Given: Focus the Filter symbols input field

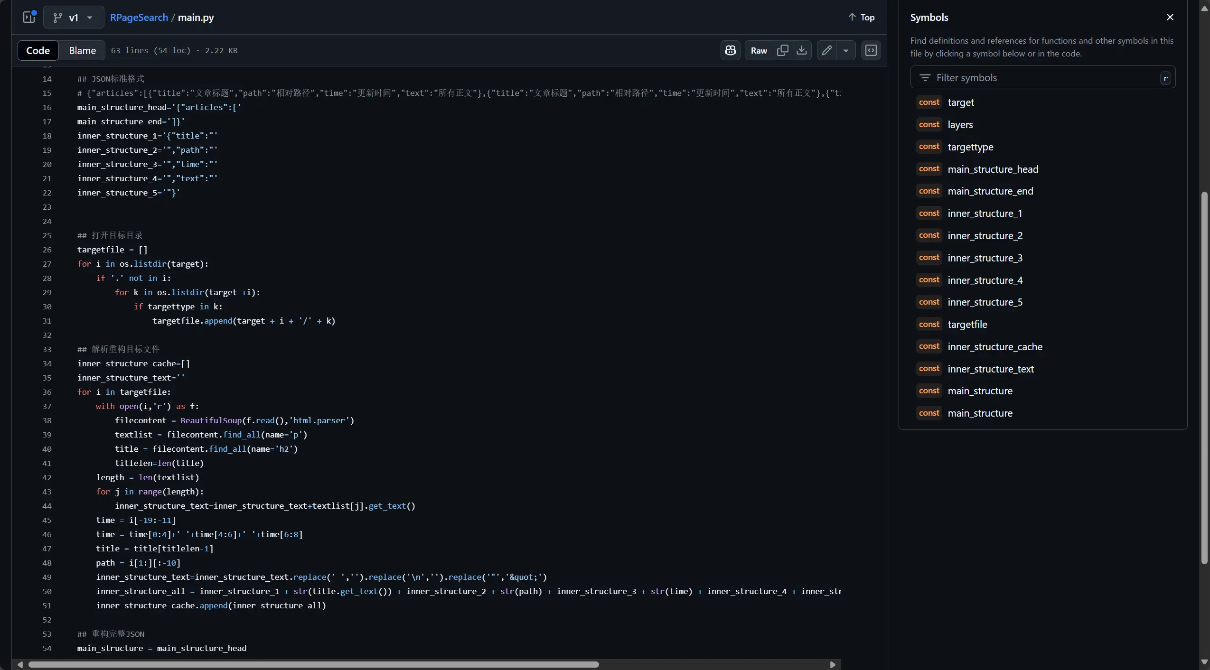Looking at the screenshot, I should coord(1042,77).
